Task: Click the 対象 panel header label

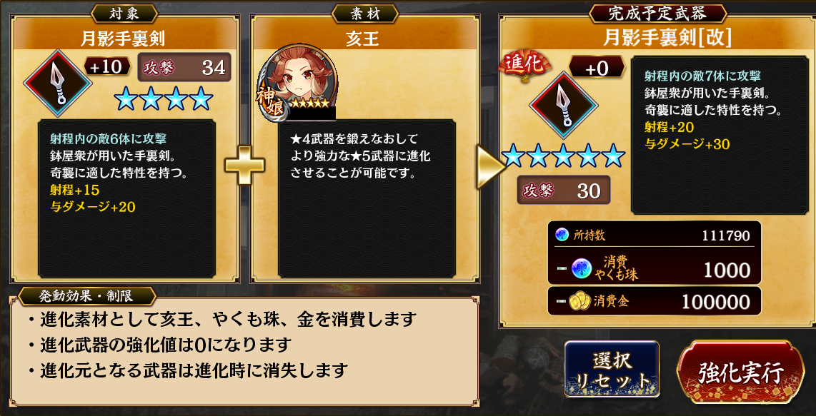Action: click(124, 14)
